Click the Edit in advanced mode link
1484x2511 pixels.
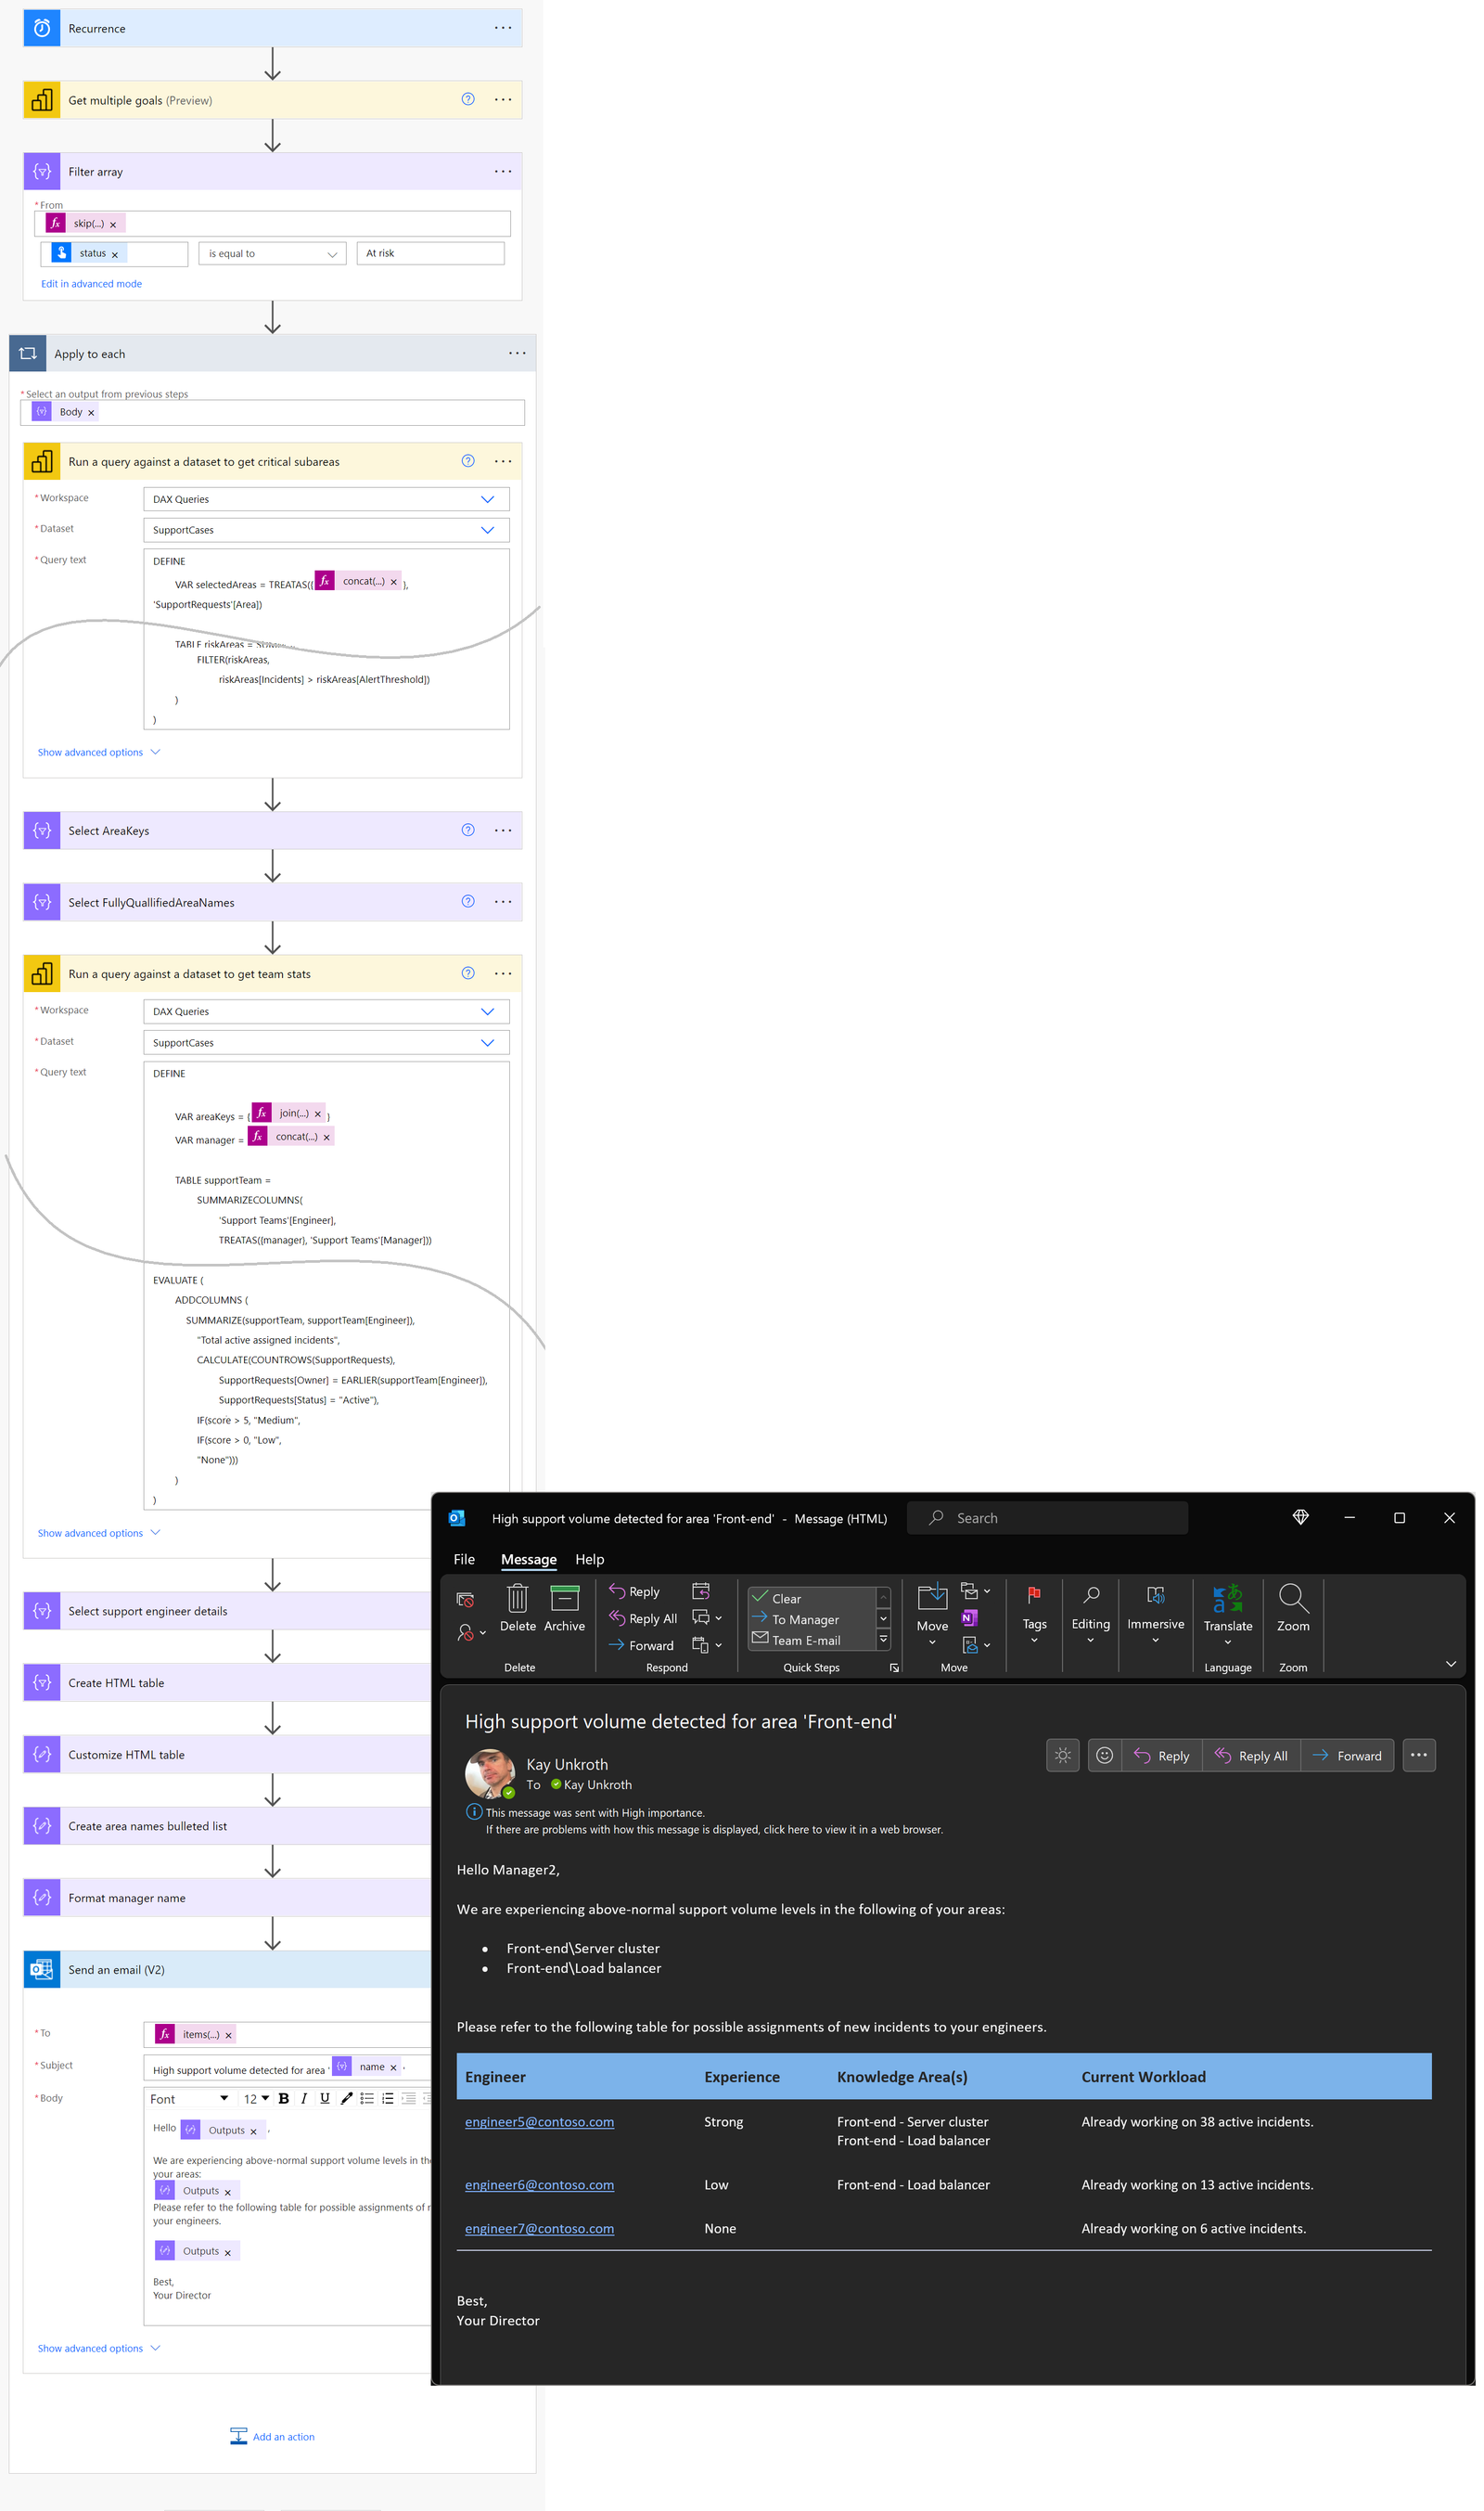91,284
